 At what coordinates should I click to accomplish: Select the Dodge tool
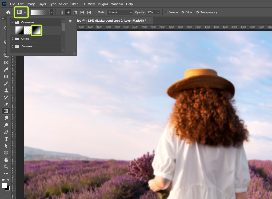(6, 125)
